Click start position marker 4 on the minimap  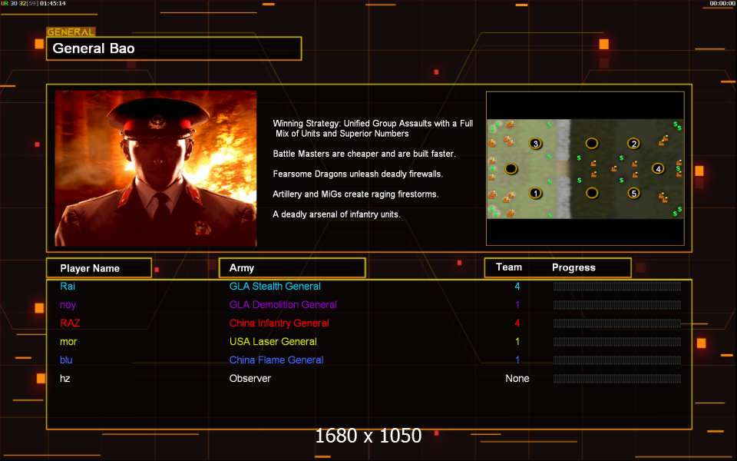658,168
